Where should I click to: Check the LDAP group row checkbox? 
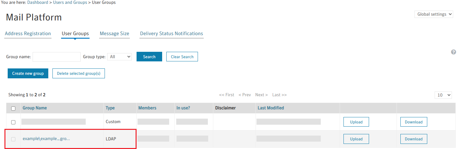point(13,139)
